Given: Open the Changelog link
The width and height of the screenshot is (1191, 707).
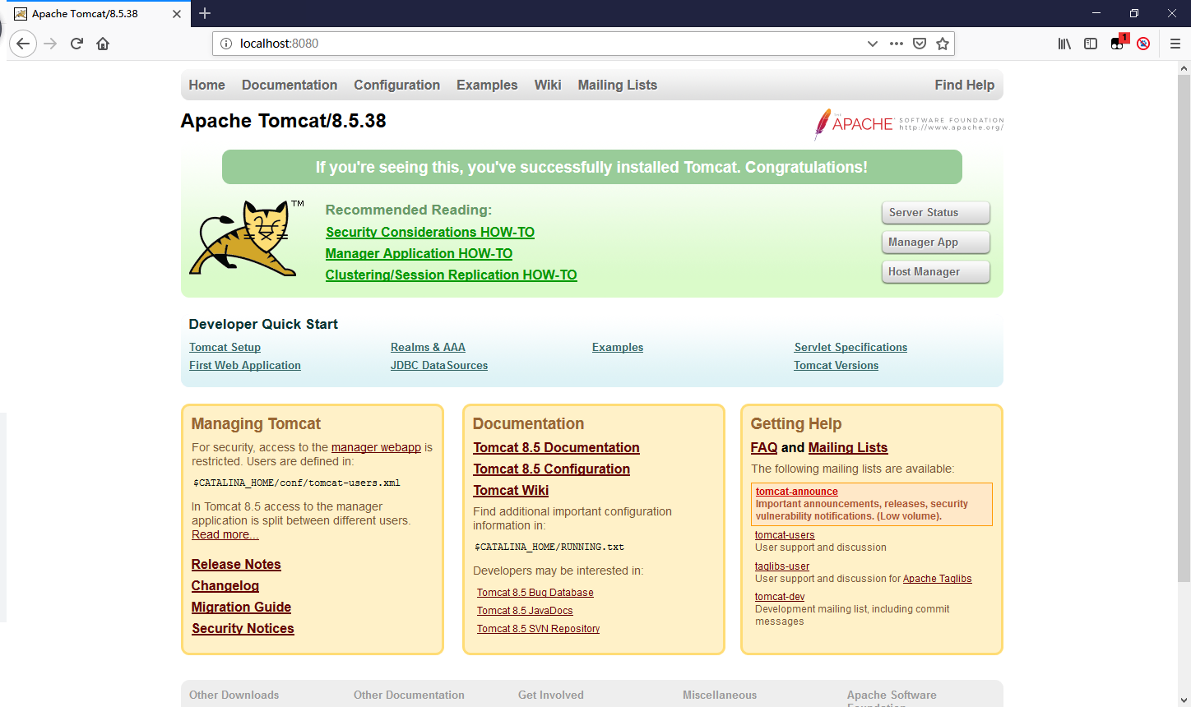Looking at the screenshot, I should 225,585.
